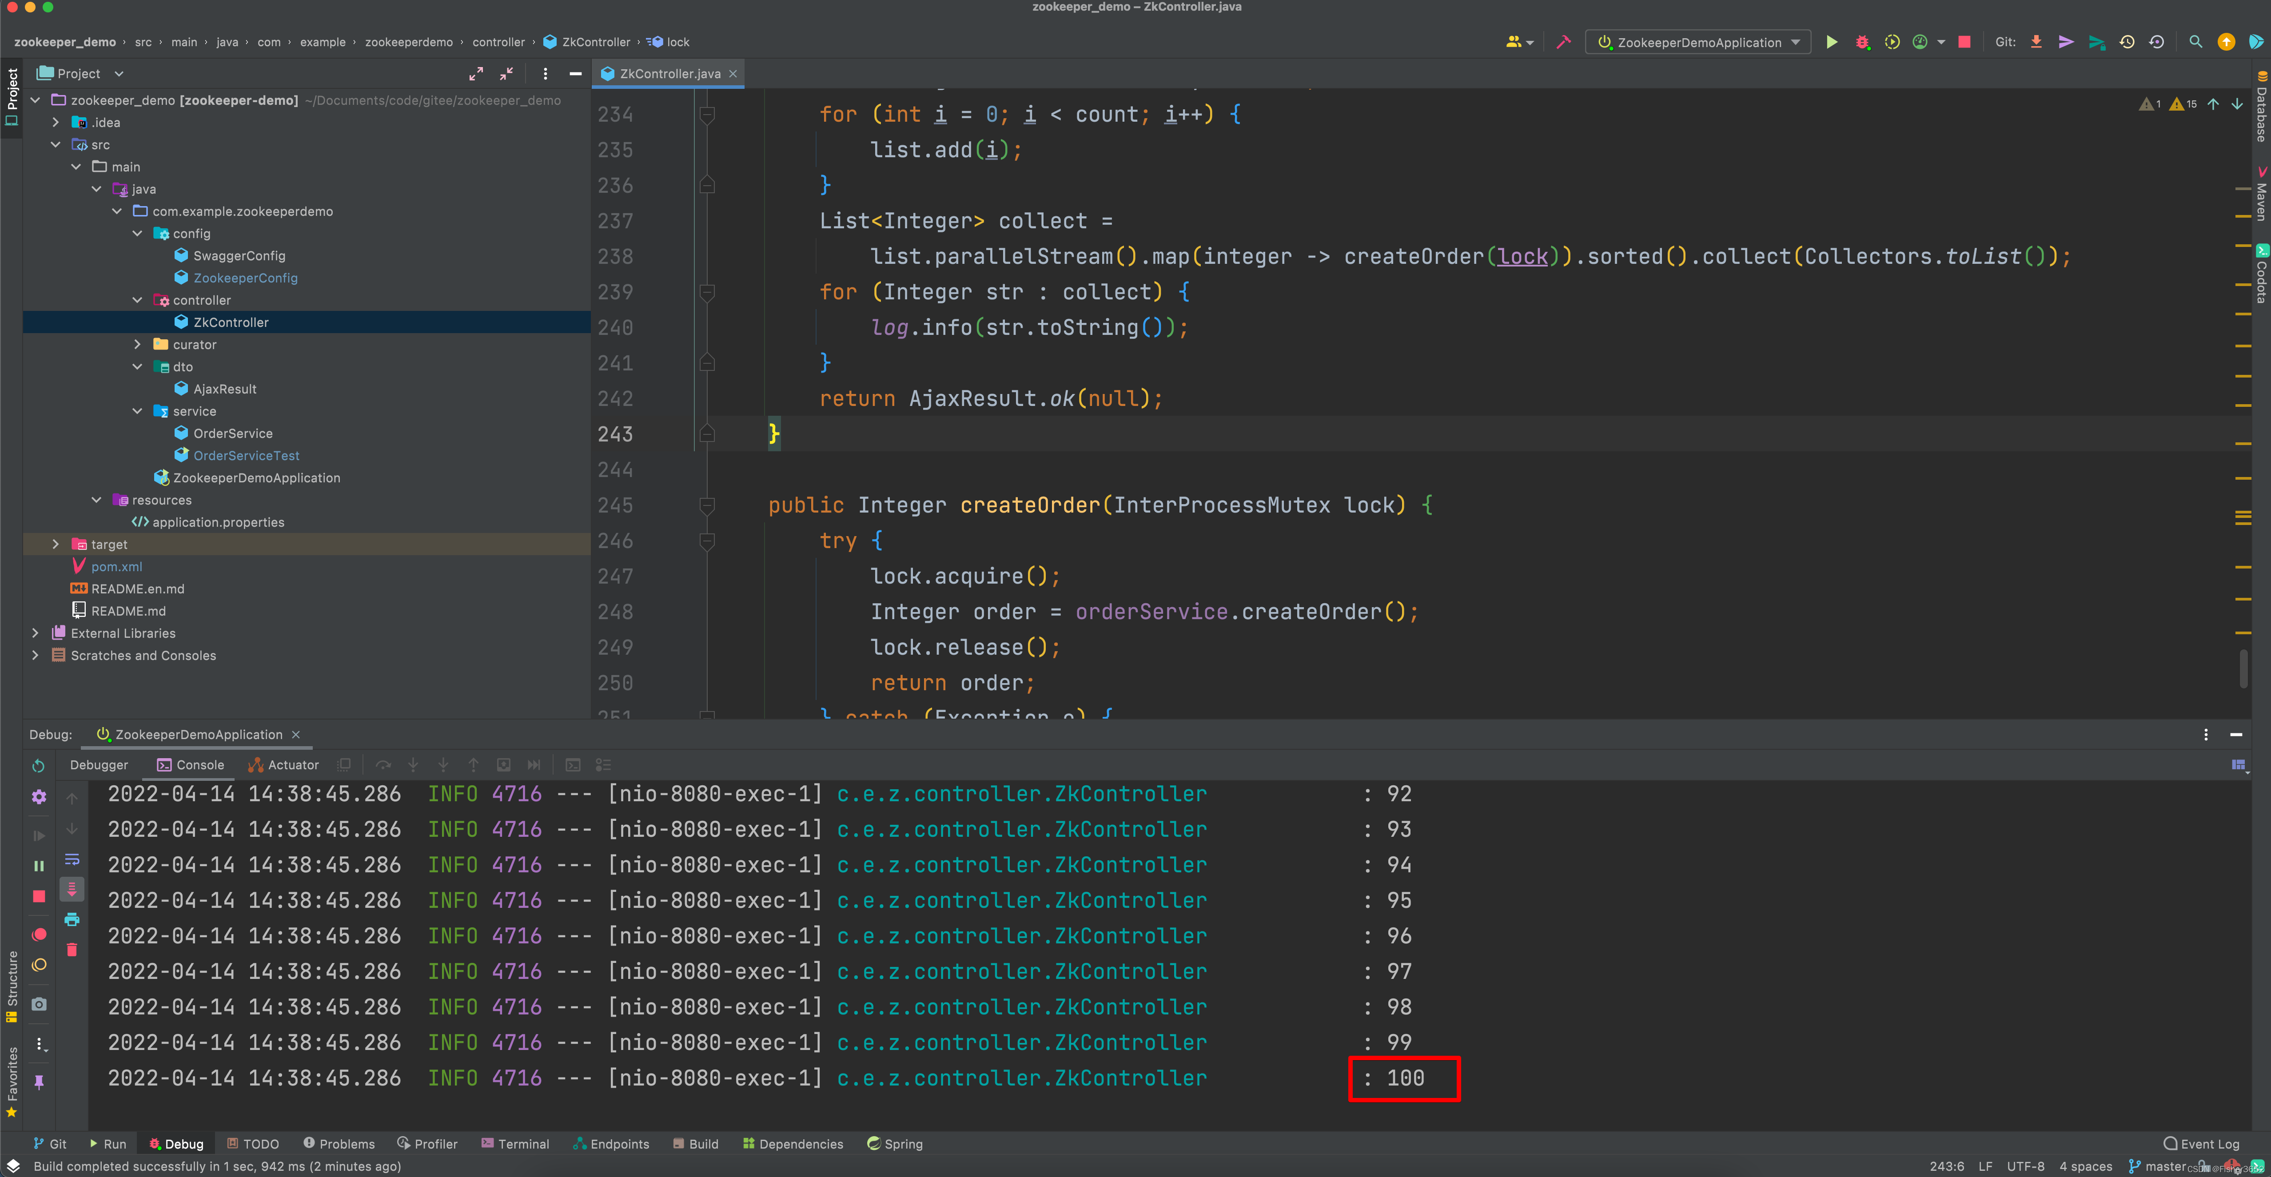The image size is (2271, 1177).
Task: Collapse all icon in Project panel header
Action: [x=506, y=74]
